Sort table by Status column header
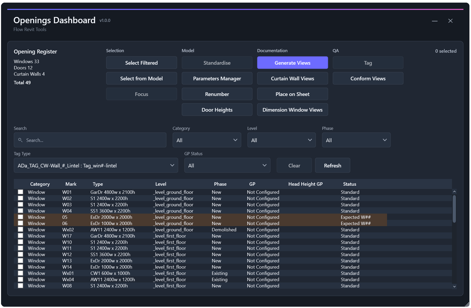This screenshot has height=308, width=471. 349,184
